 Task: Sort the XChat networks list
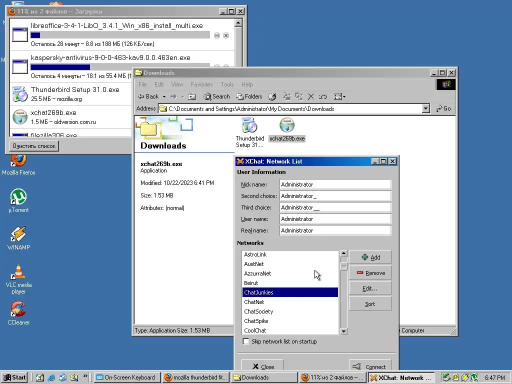pos(370,304)
